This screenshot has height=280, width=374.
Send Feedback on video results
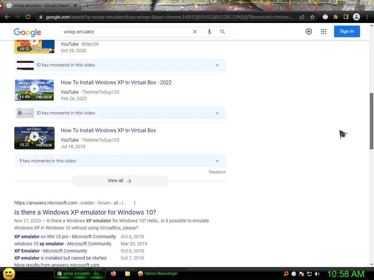[217, 172]
